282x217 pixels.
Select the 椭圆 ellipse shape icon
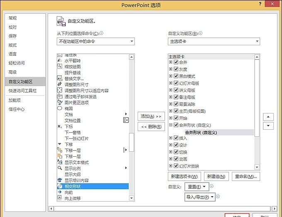pyautogui.click(x=60, y=108)
